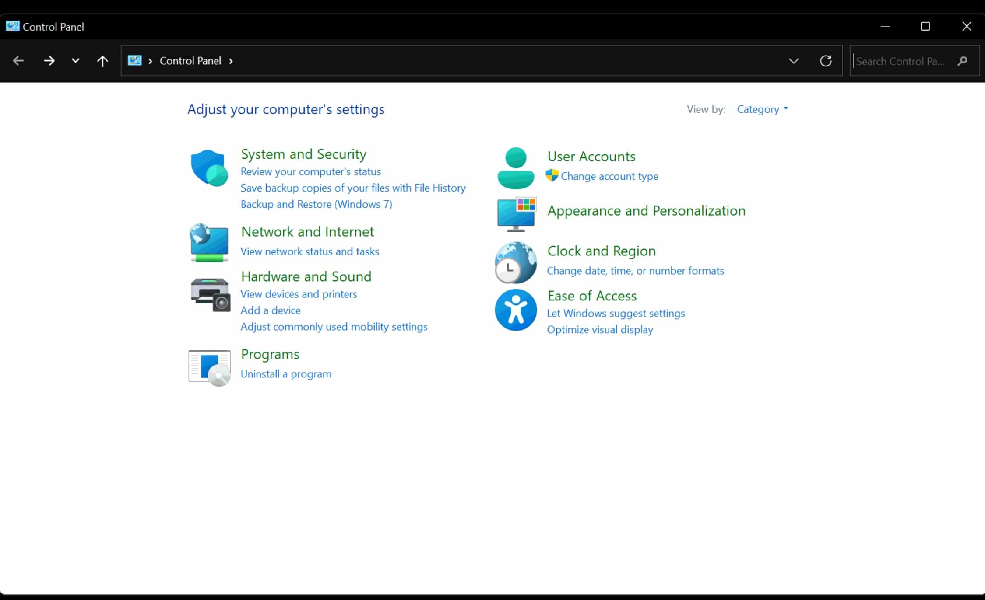Open System and Security heading
Screen dimensions: 985x600
coord(303,154)
